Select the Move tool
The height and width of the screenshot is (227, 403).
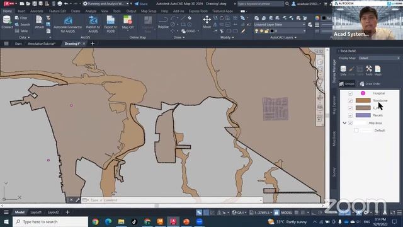coord(207,22)
